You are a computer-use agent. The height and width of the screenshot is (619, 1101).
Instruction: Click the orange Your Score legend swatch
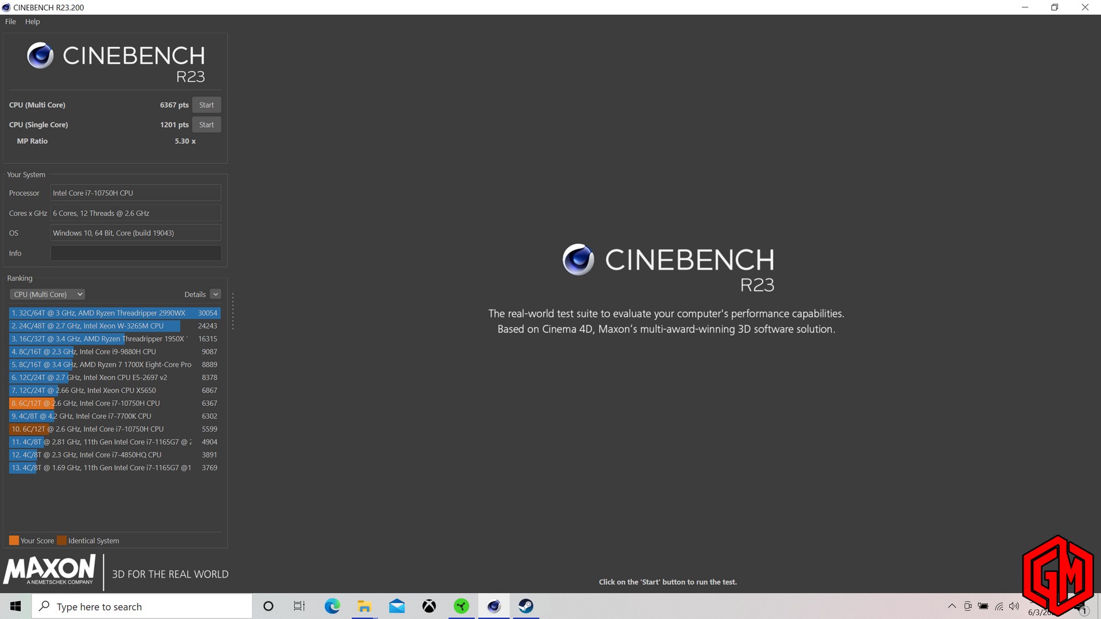pos(14,540)
